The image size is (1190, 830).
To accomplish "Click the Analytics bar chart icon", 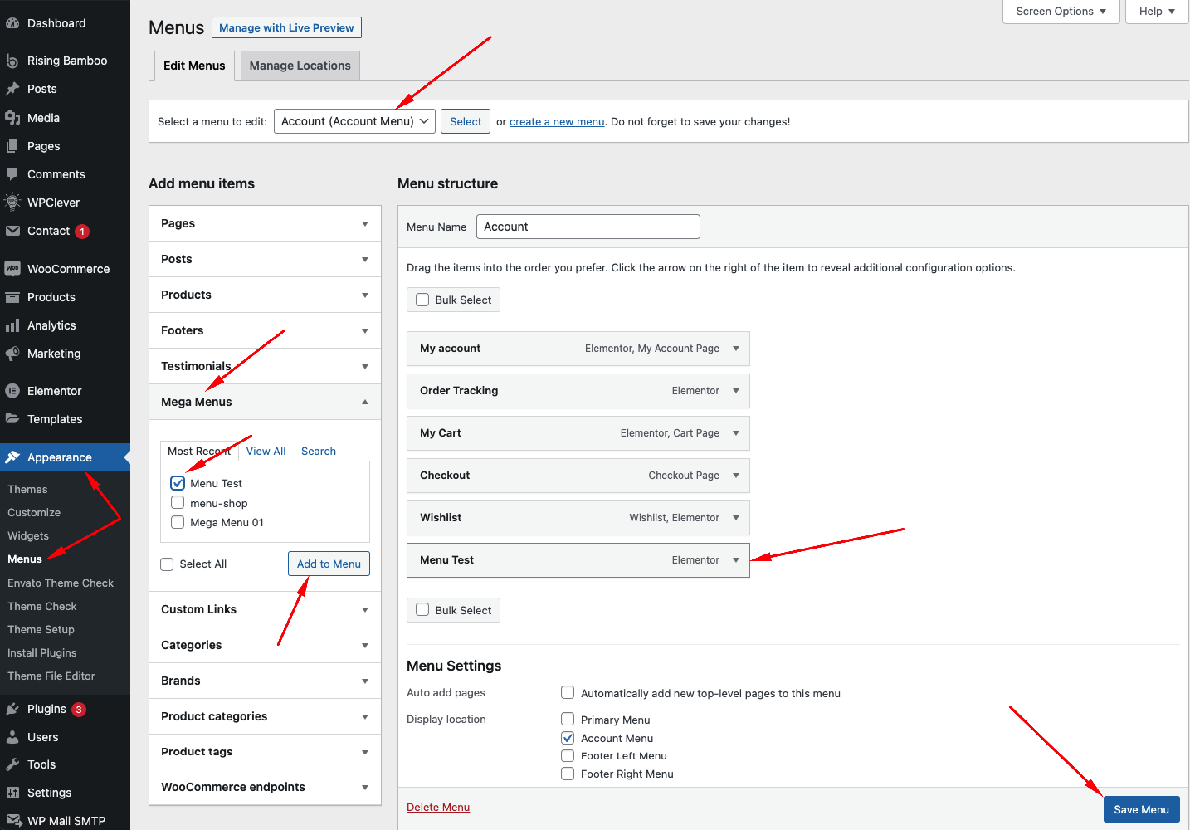I will click(x=12, y=325).
